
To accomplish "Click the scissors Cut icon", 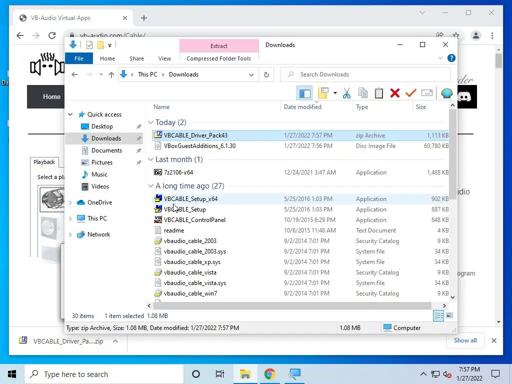I will [x=347, y=93].
